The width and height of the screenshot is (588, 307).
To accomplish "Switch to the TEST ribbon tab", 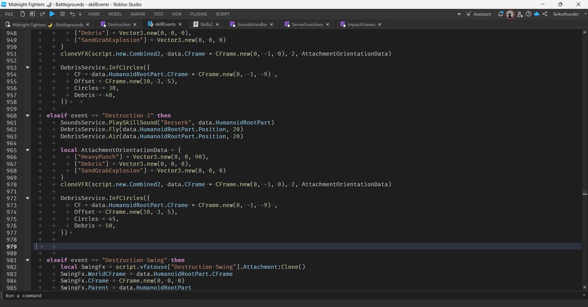I will coord(159,14).
